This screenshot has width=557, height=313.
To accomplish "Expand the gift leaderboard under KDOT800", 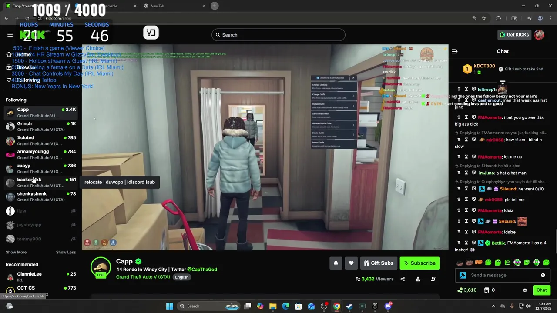I will tap(503, 82).
